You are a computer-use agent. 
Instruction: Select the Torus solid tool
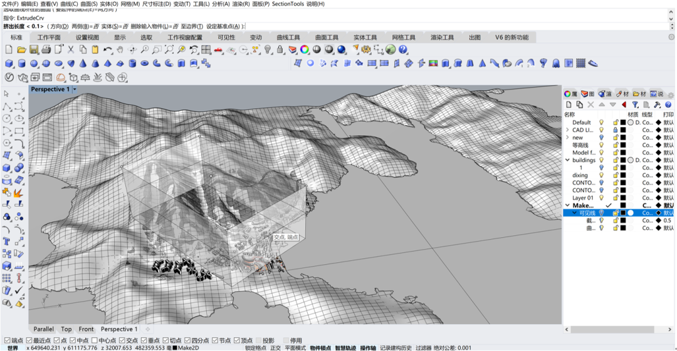pos(145,64)
